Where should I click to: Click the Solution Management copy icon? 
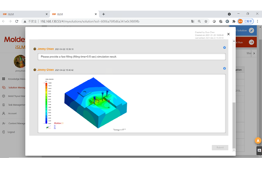(x=4, y=87)
